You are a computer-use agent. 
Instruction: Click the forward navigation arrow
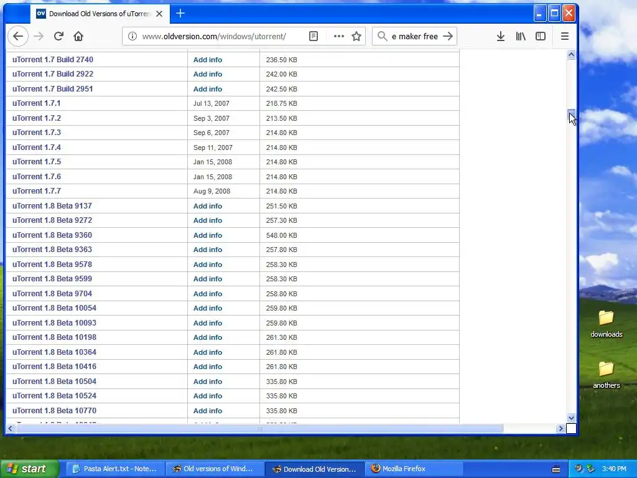coord(39,36)
